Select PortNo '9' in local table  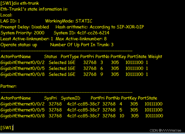tap(102, 74)
